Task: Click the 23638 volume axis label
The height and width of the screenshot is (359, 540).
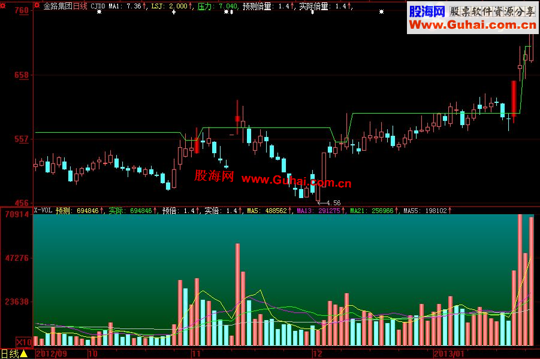Action: [x=17, y=302]
